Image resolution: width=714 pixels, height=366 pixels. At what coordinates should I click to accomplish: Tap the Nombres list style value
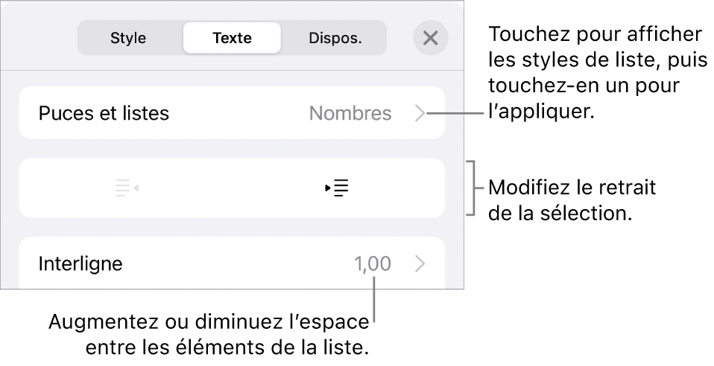click(x=350, y=113)
